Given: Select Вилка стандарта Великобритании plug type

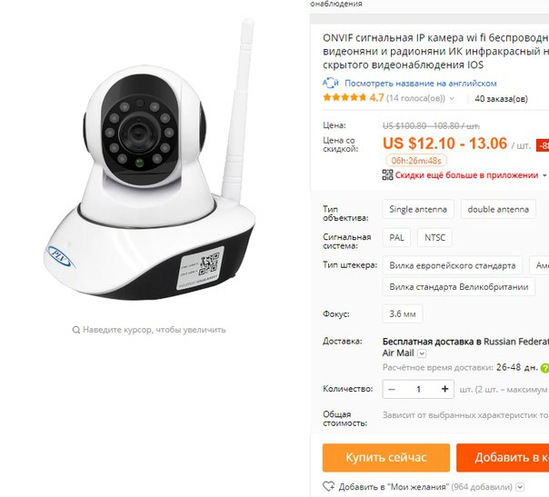Looking at the screenshot, I should pyautogui.click(x=459, y=286).
